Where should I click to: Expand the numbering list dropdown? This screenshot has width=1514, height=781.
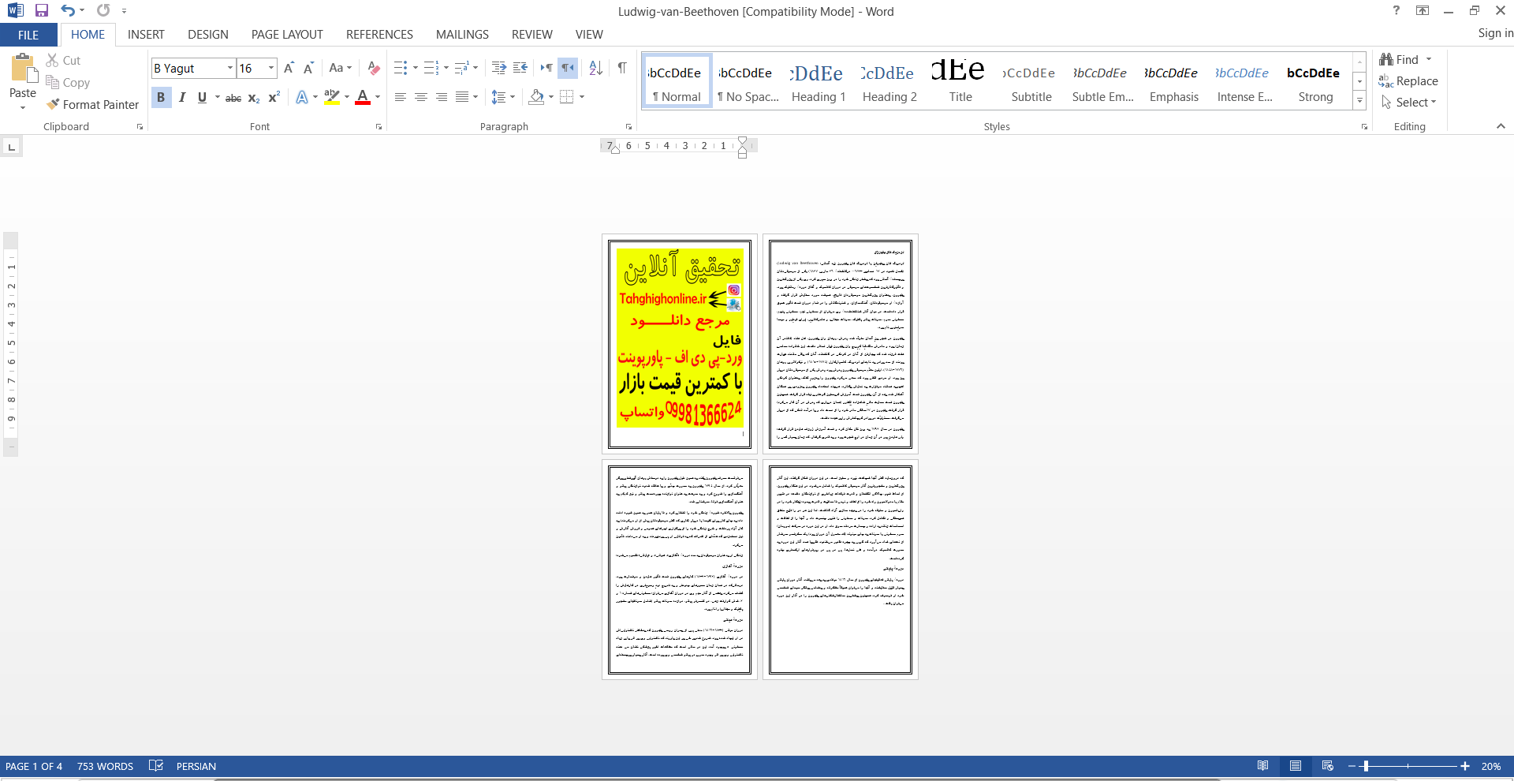click(446, 69)
